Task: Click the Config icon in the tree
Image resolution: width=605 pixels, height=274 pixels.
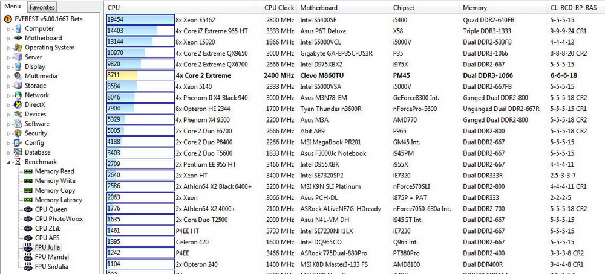Action: (x=18, y=143)
